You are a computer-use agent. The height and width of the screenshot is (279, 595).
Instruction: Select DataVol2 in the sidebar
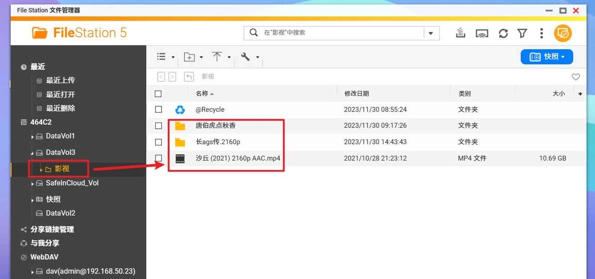pyautogui.click(x=60, y=213)
